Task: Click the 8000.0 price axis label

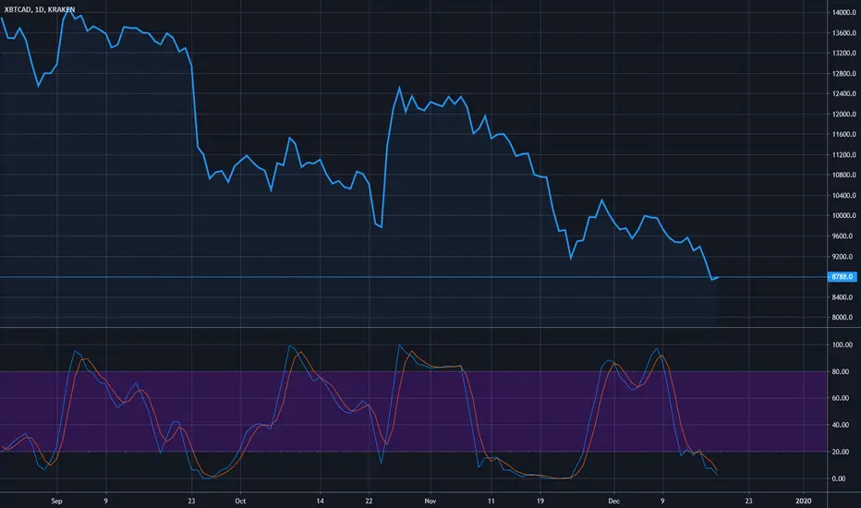Action: coord(843,318)
